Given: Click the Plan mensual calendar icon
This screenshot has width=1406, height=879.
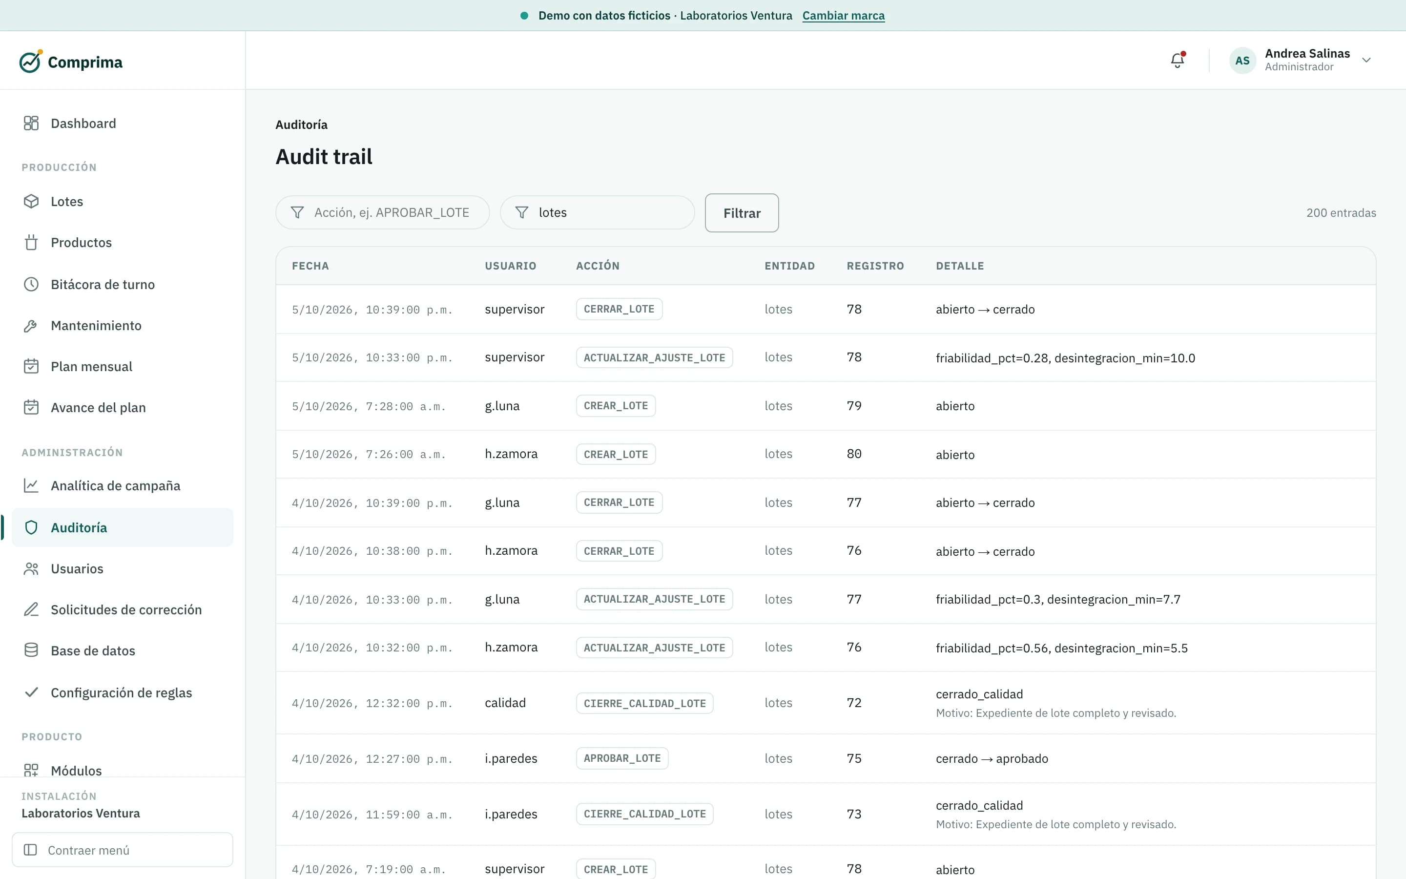Looking at the screenshot, I should coord(31,366).
